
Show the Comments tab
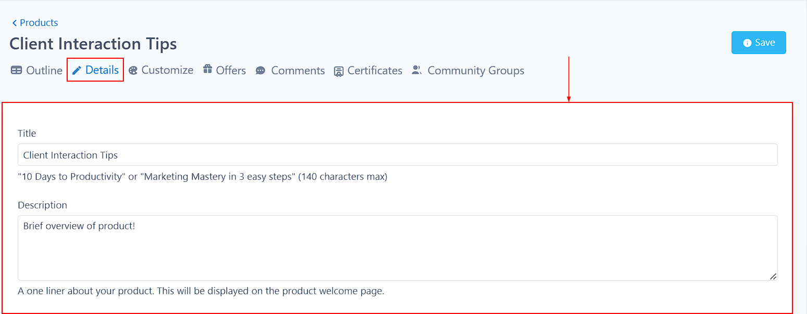point(298,71)
